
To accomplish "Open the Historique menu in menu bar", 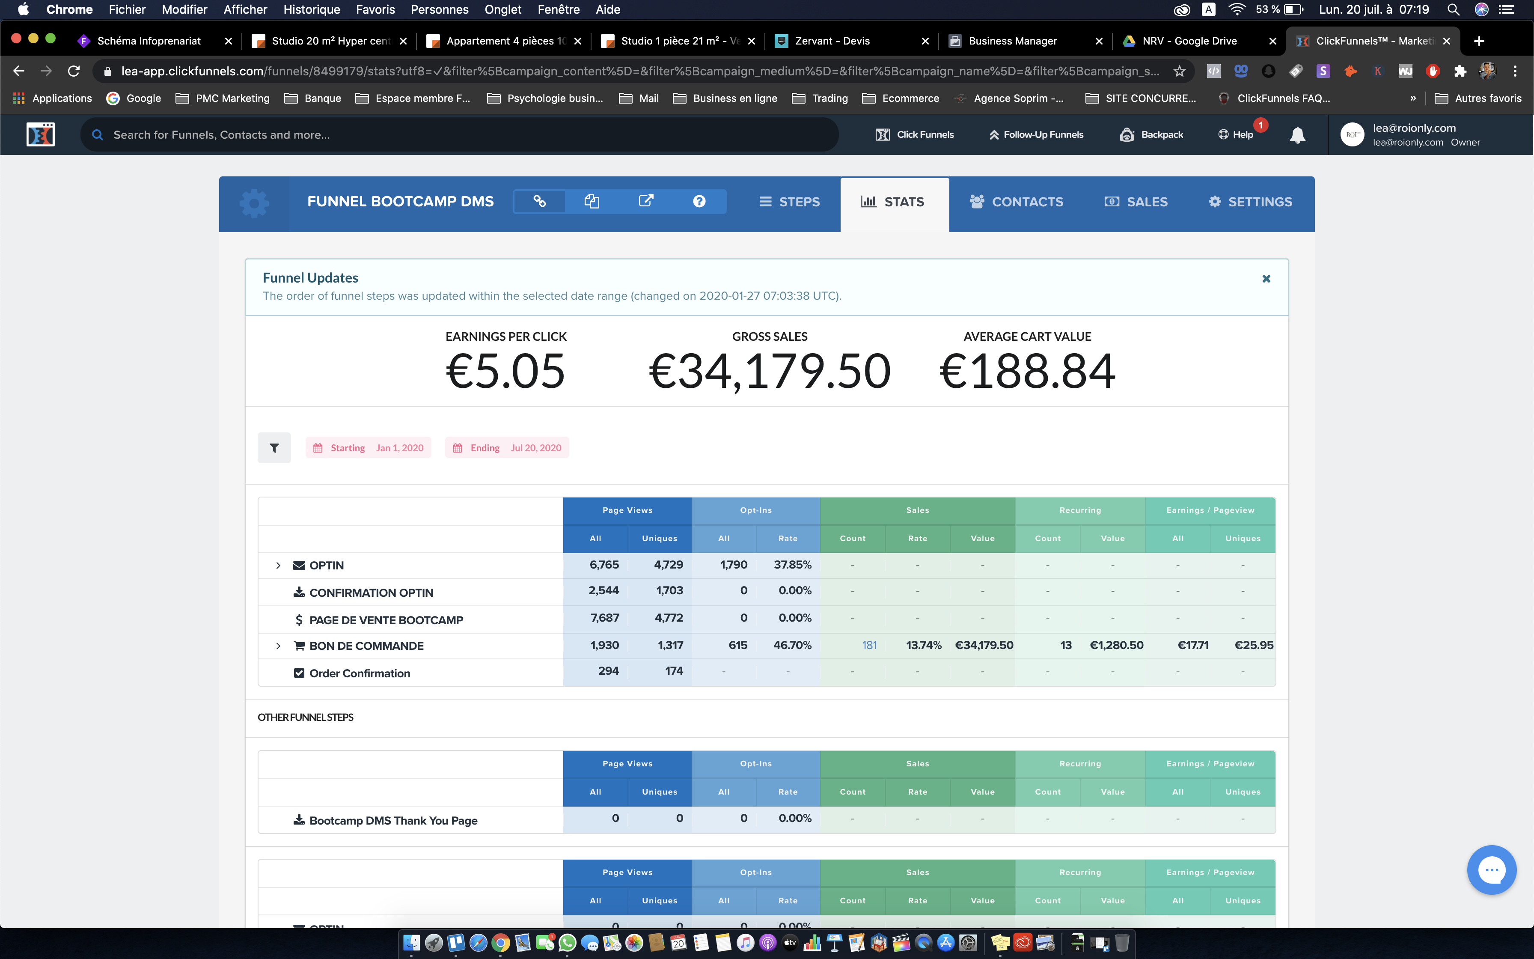I will point(311,9).
